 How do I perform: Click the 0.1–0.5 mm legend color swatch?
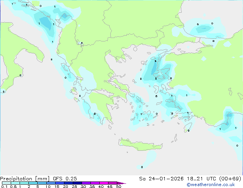point(7,183)
